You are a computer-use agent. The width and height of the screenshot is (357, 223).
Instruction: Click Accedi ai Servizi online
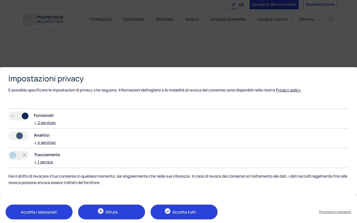tap(274, 4)
